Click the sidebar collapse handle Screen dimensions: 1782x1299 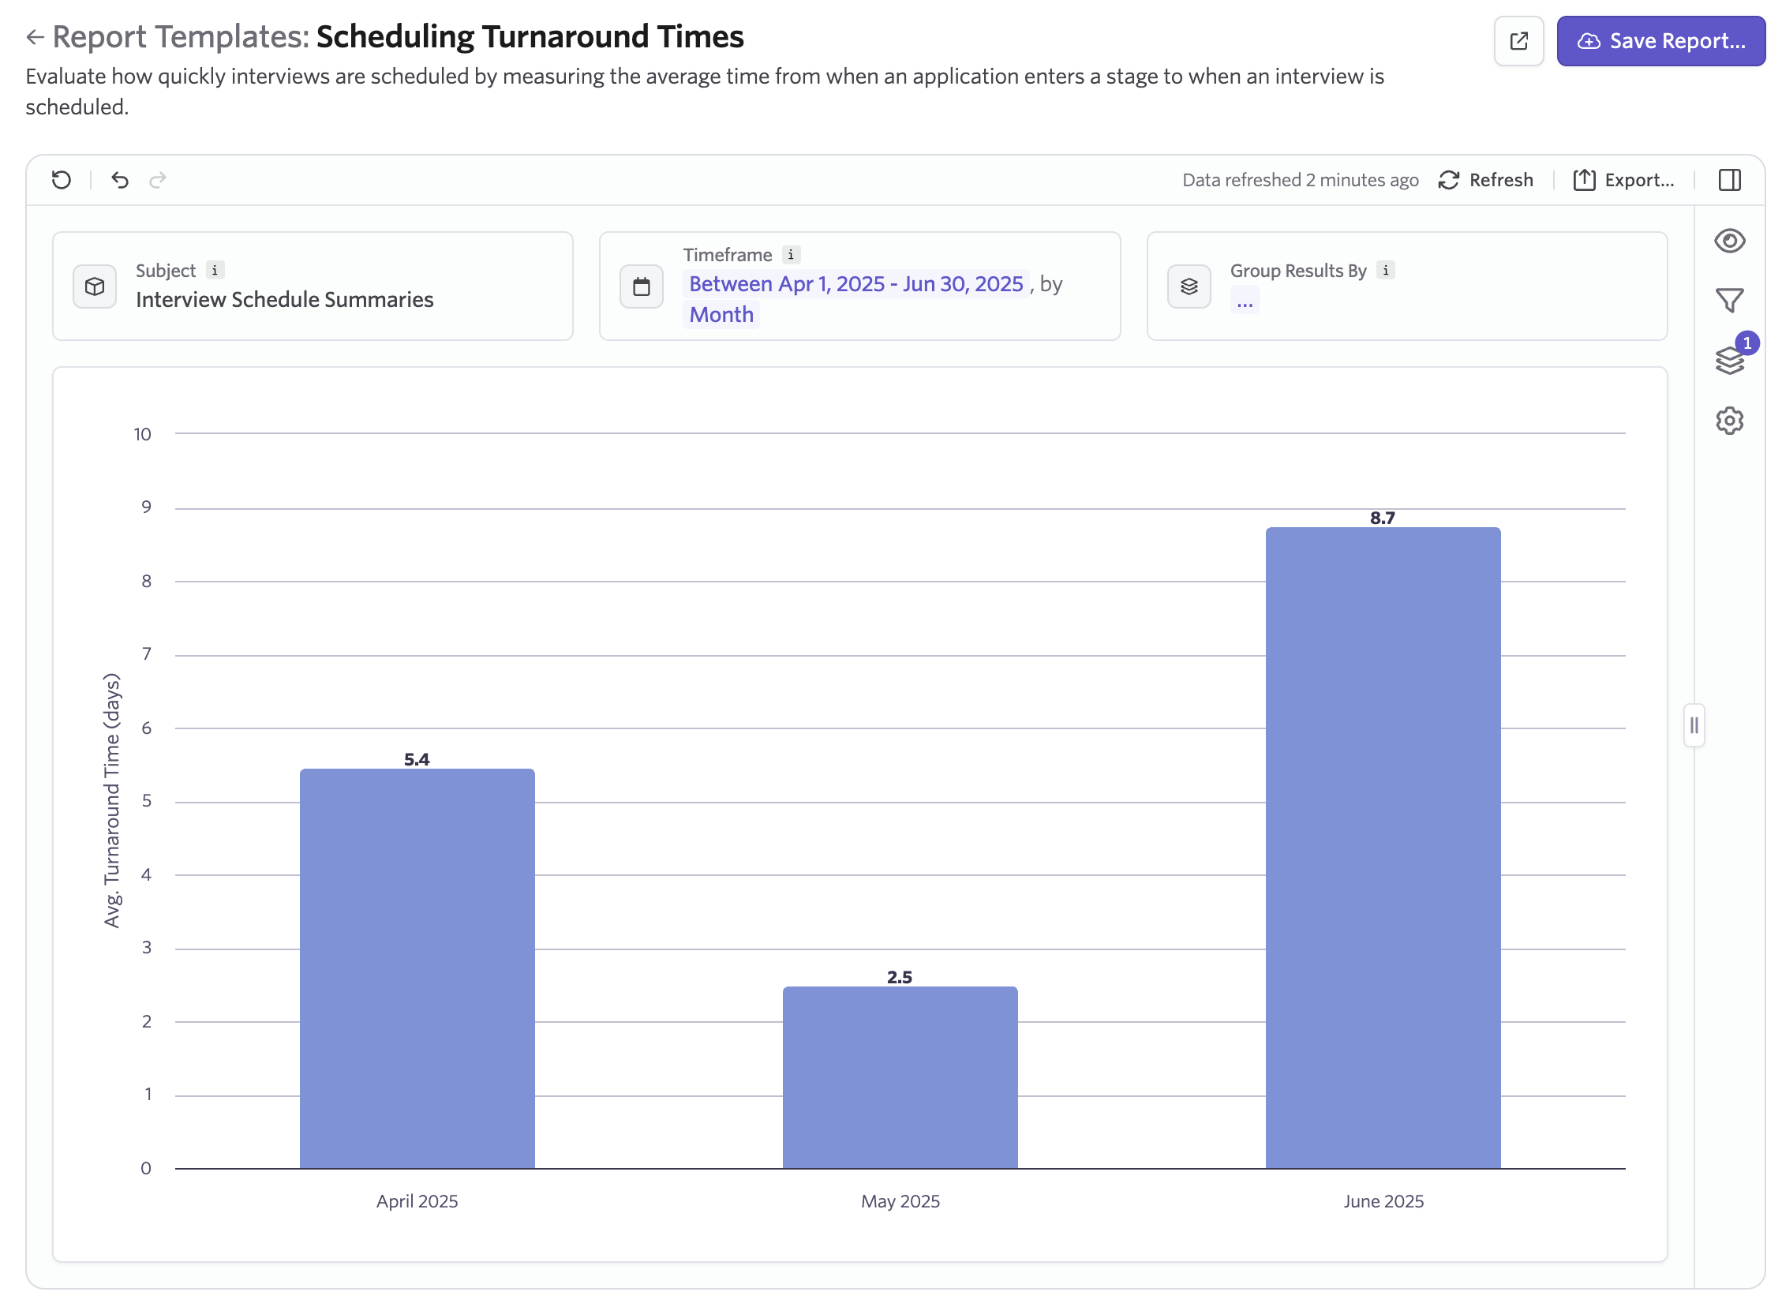[1694, 724]
